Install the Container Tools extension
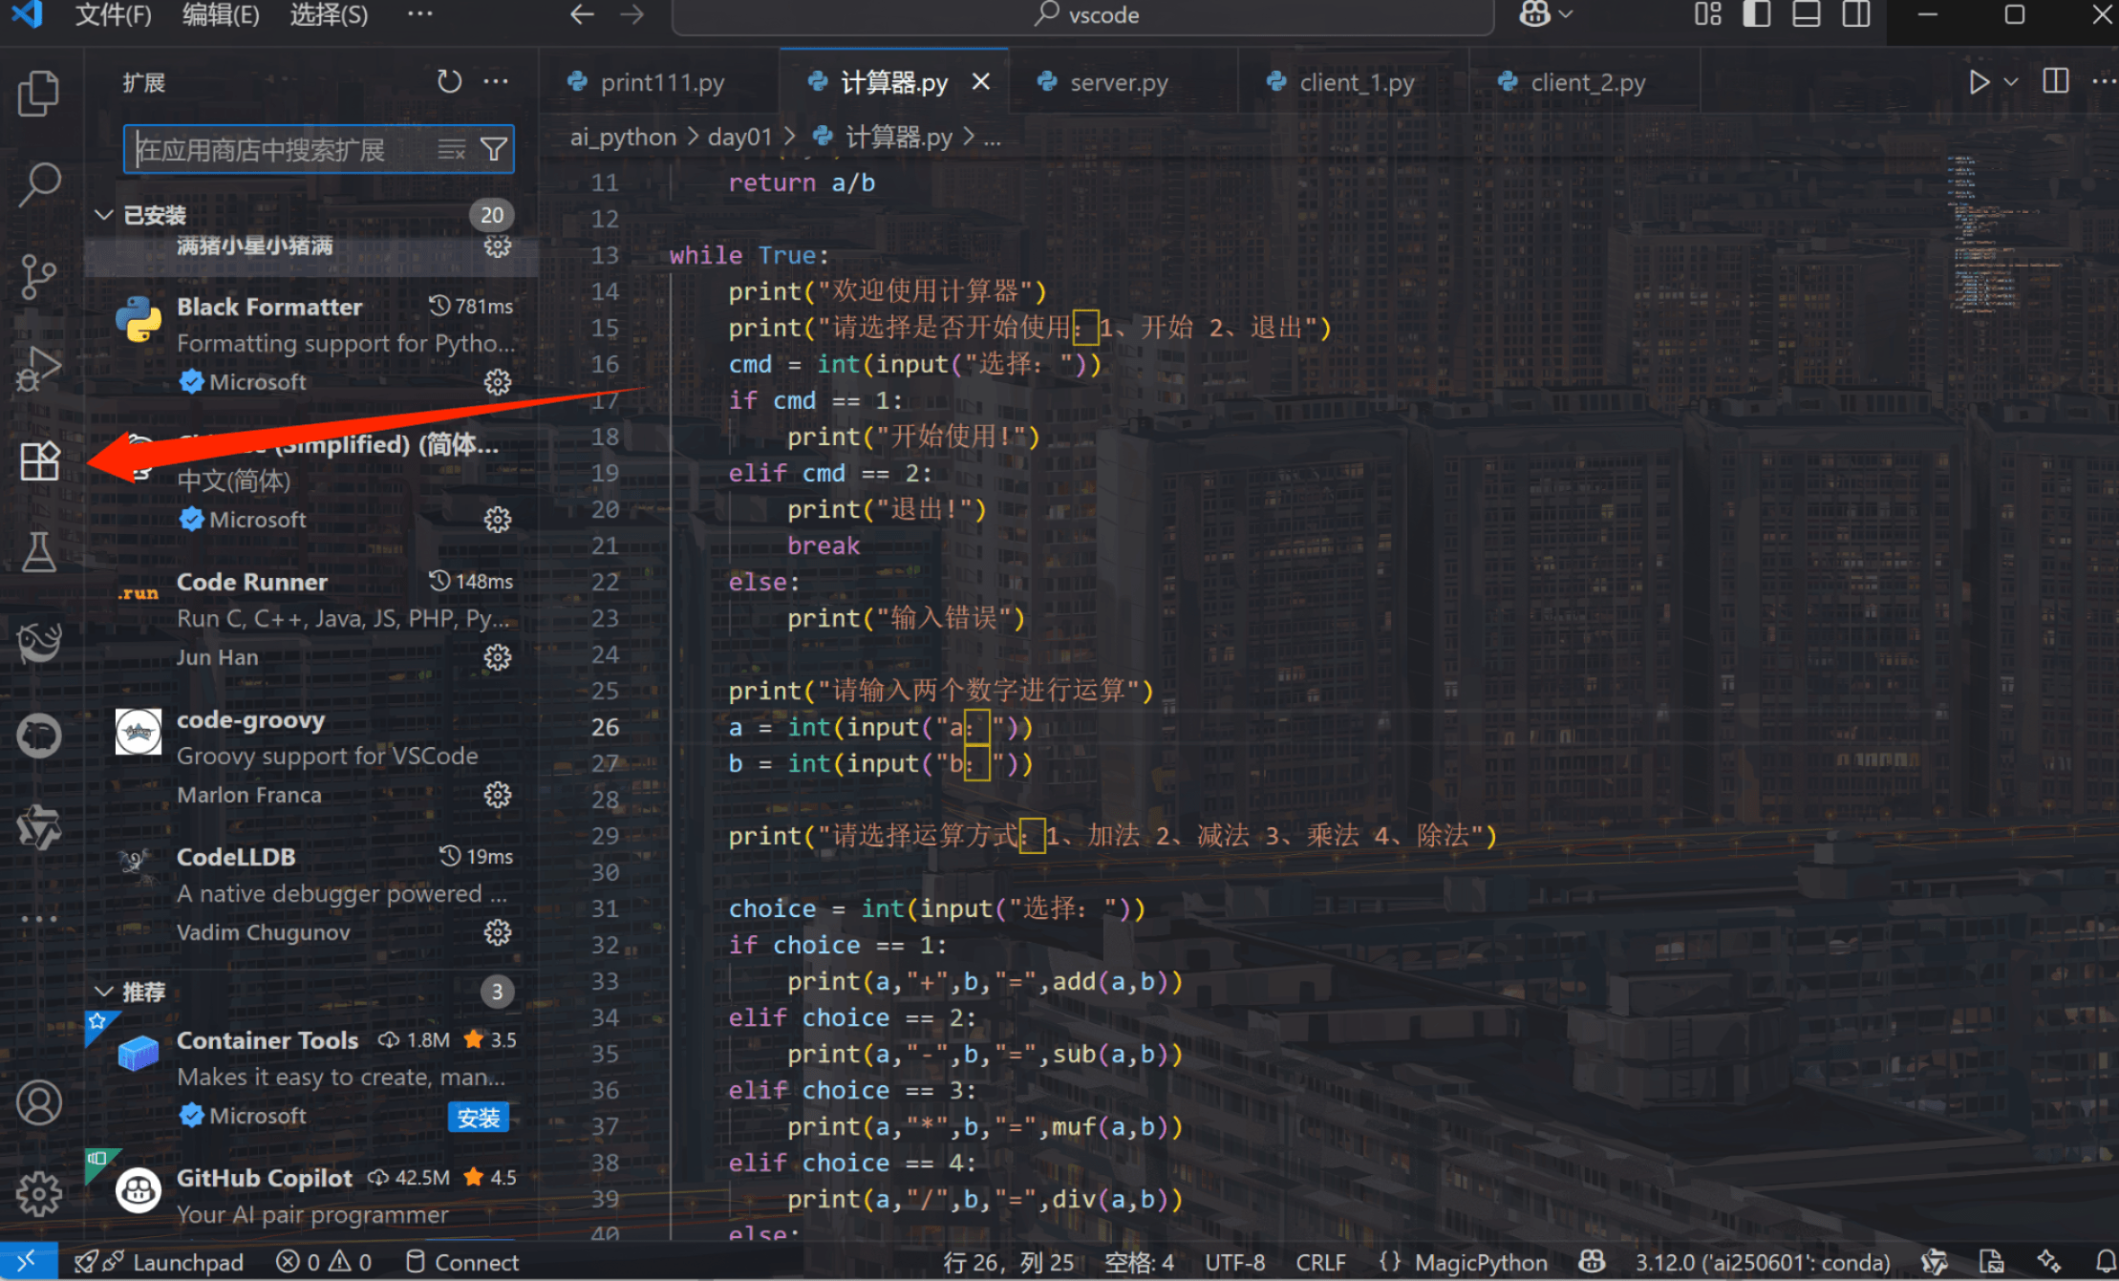This screenshot has height=1281, width=2119. 478,1117
